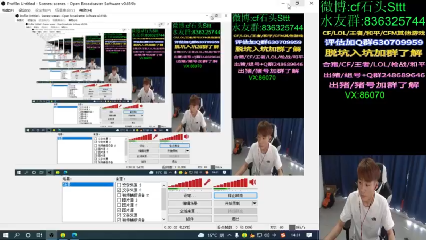The width and height of the screenshot is (426, 240).
Task: Open 全域来源... global sources
Action: coord(190,211)
